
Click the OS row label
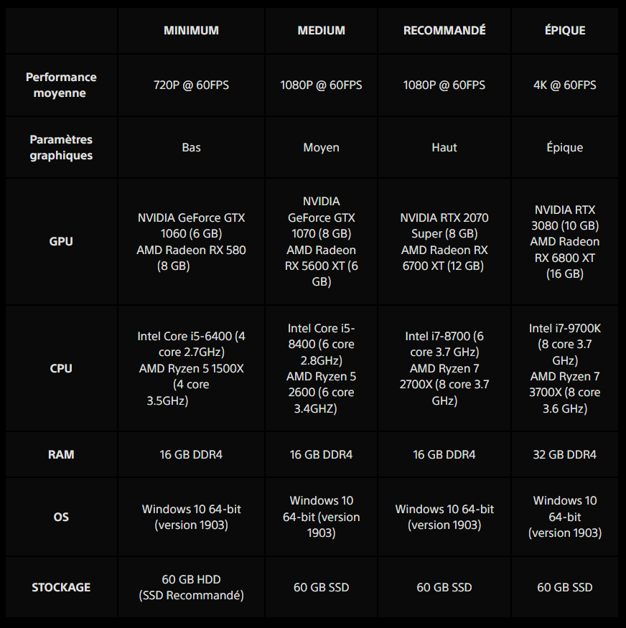(x=61, y=517)
